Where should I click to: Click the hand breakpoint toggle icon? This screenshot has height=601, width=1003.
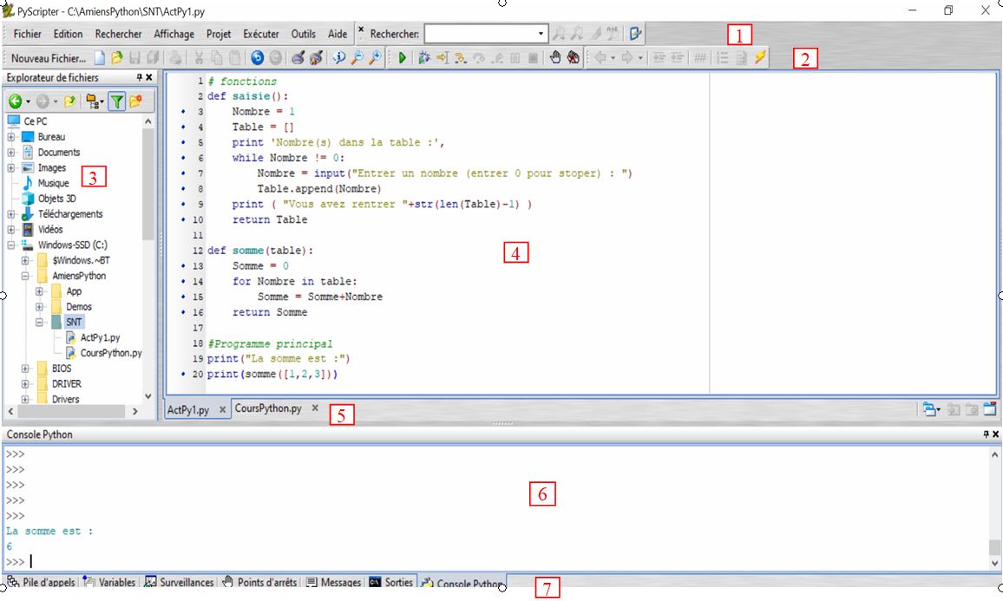(x=556, y=58)
